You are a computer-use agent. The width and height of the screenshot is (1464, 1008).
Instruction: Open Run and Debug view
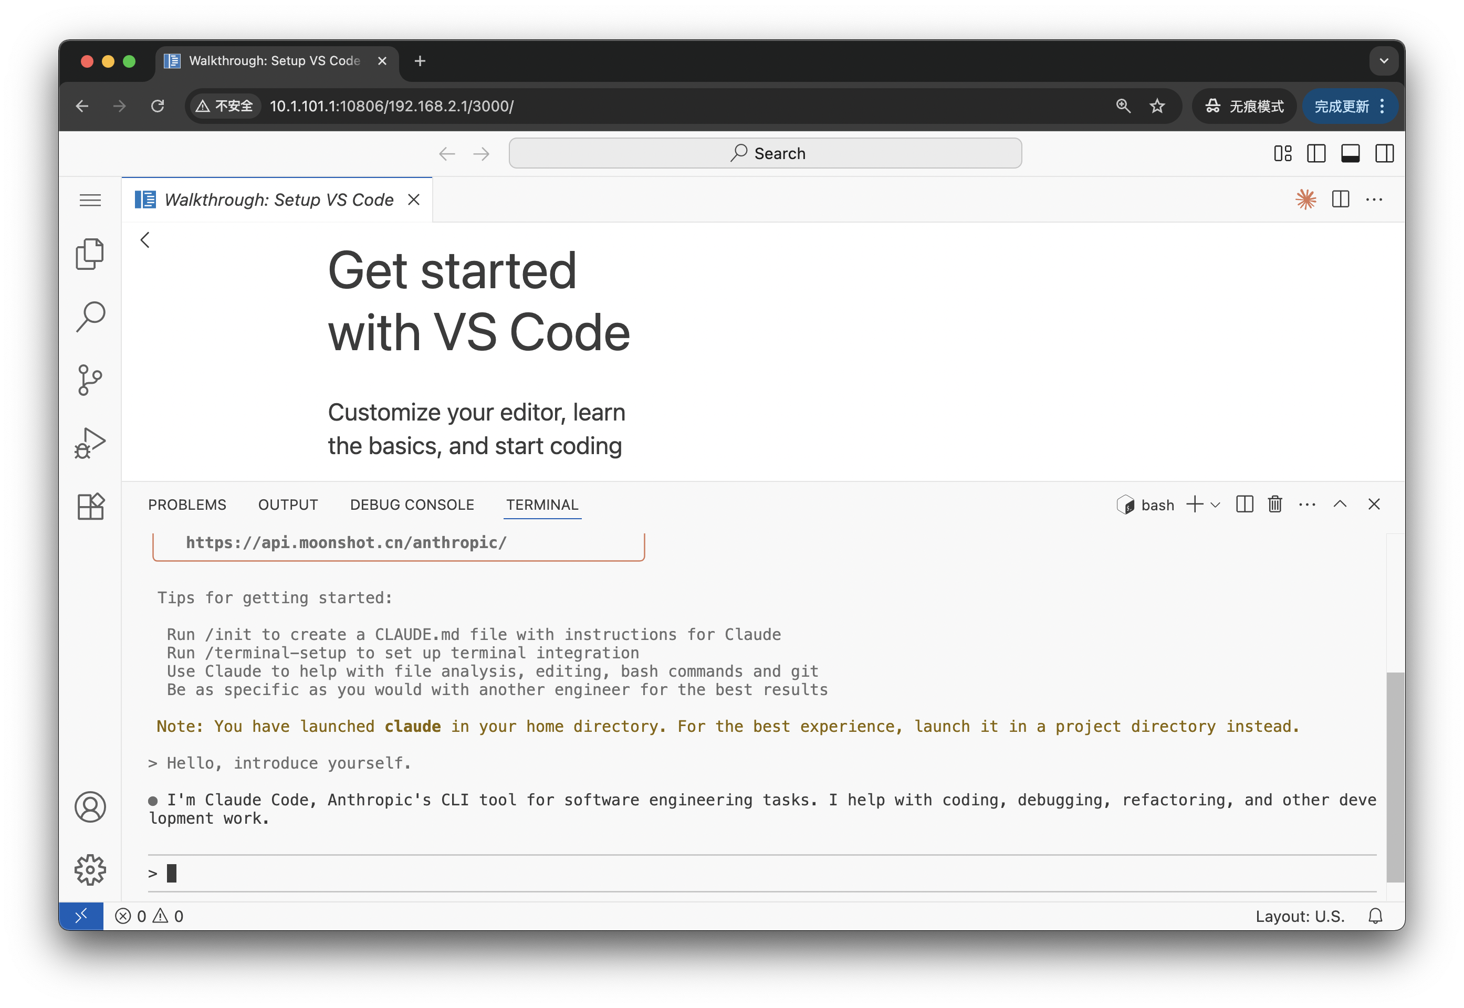(90, 444)
